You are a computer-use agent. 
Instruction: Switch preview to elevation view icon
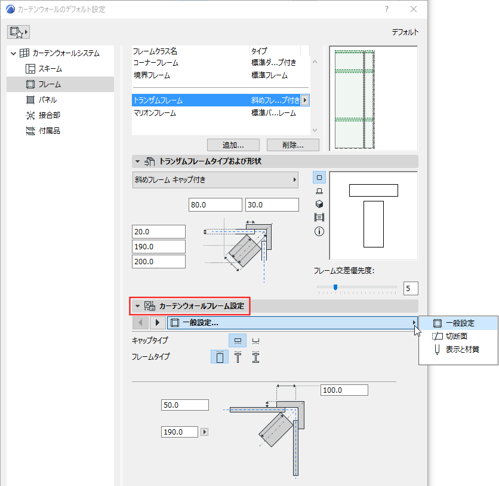pos(320,190)
